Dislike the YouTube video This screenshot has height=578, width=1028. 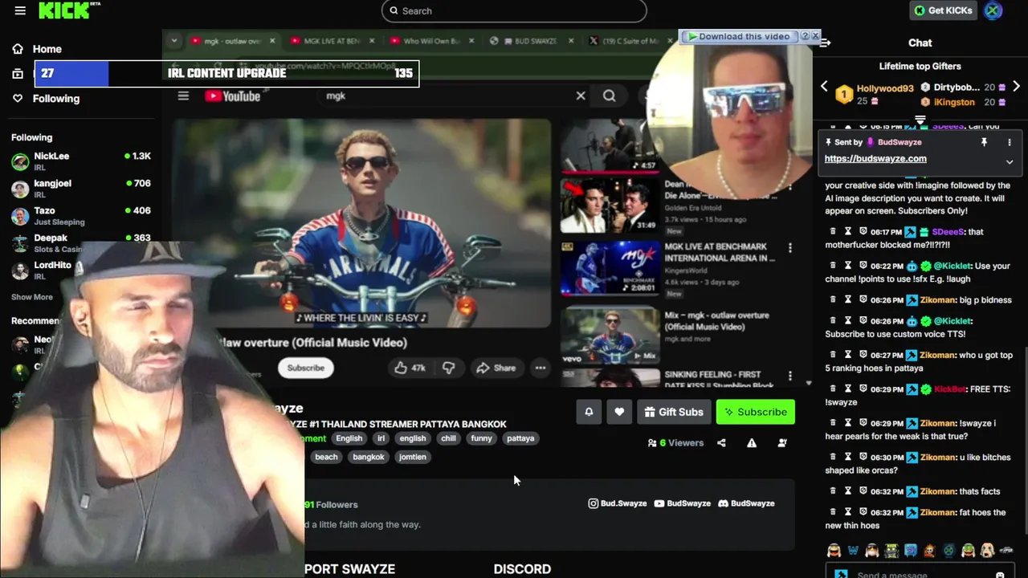[448, 368]
